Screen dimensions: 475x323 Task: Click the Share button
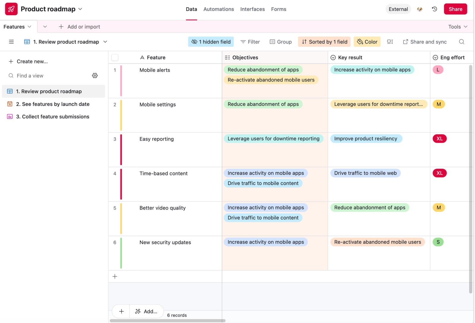click(x=455, y=9)
